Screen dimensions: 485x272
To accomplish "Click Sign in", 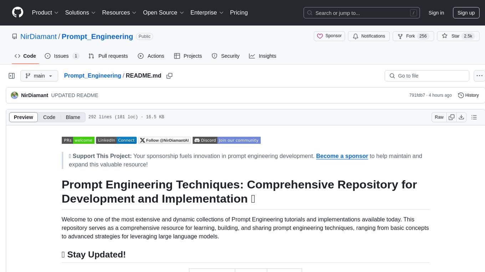I will tap(436, 13).
